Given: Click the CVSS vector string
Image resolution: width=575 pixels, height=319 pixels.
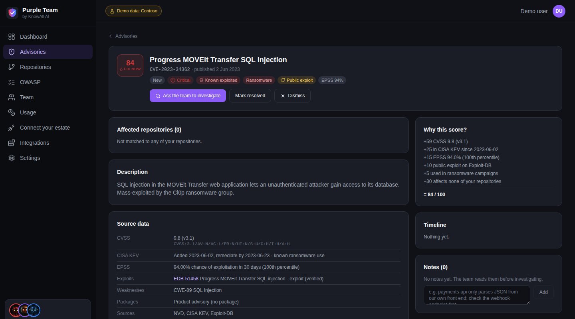Looking at the screenshot, I should [x=232, y=244].
